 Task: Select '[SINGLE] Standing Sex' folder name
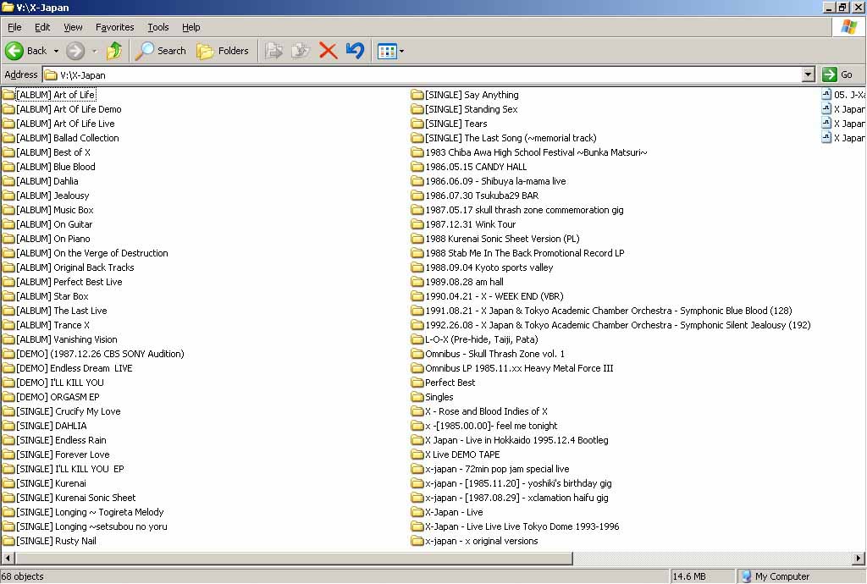coord(472,109)
